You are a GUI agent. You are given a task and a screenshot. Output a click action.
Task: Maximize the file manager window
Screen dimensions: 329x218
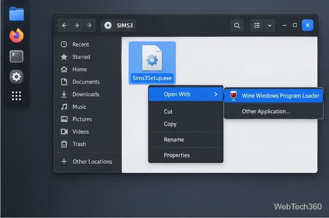295,26
